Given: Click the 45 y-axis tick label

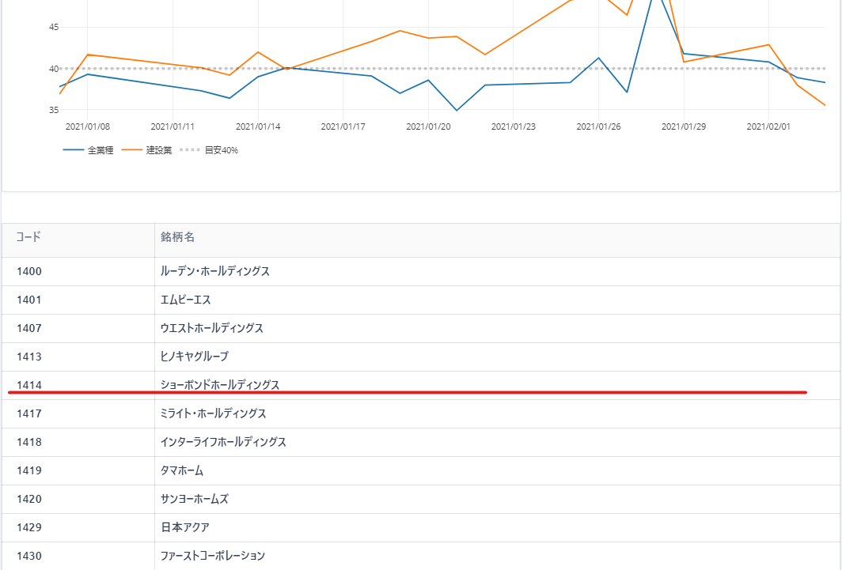Looking at the screenshot, I should [x=54, y=28].
